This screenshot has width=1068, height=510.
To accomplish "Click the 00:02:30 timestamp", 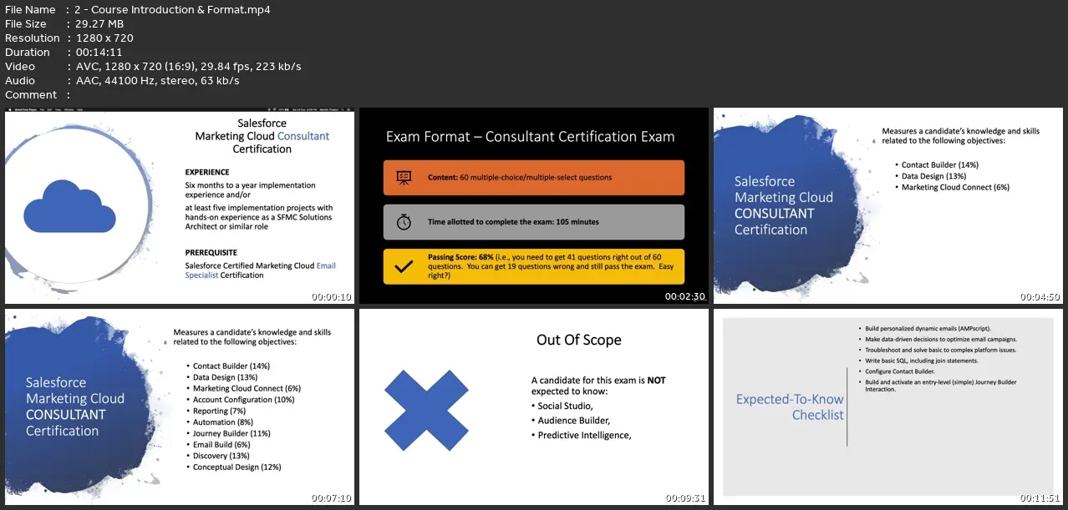I will 686,296.
